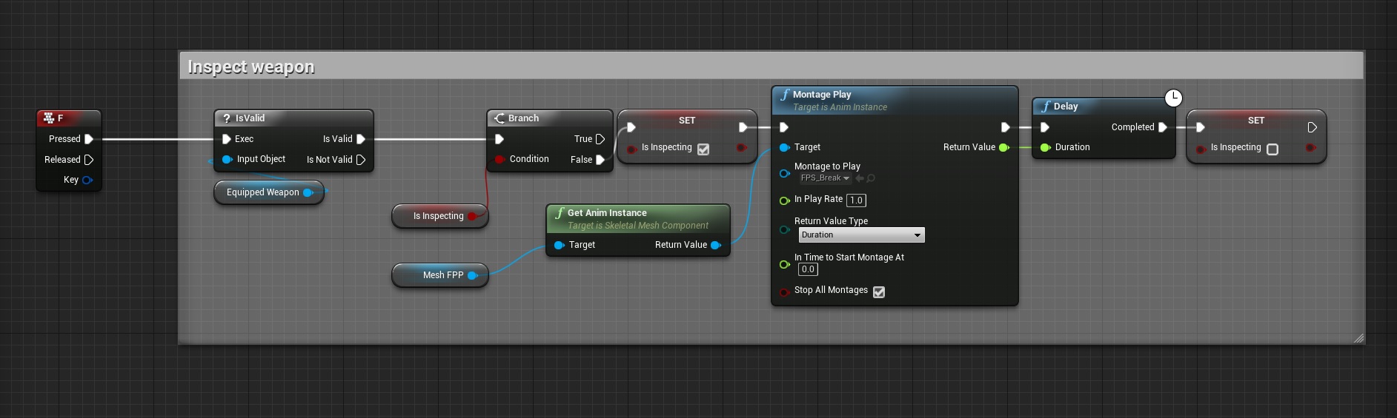Uncheck the checked Is Inspecting checkbox

tap(703, 149)
